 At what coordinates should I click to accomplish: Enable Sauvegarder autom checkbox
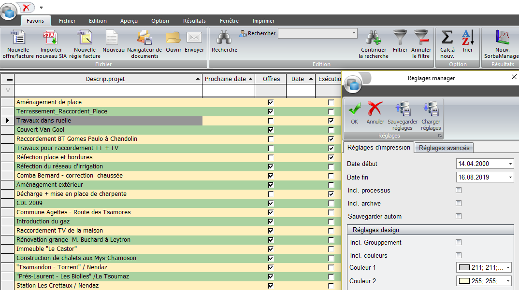pos(459,216)
